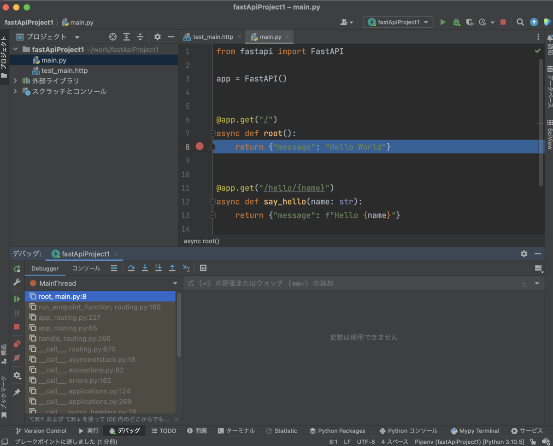Image resolution: width=553 pixels, height=446 pixels.
Task: Click the debug sidebar settings gear
Action: [17, 376]
